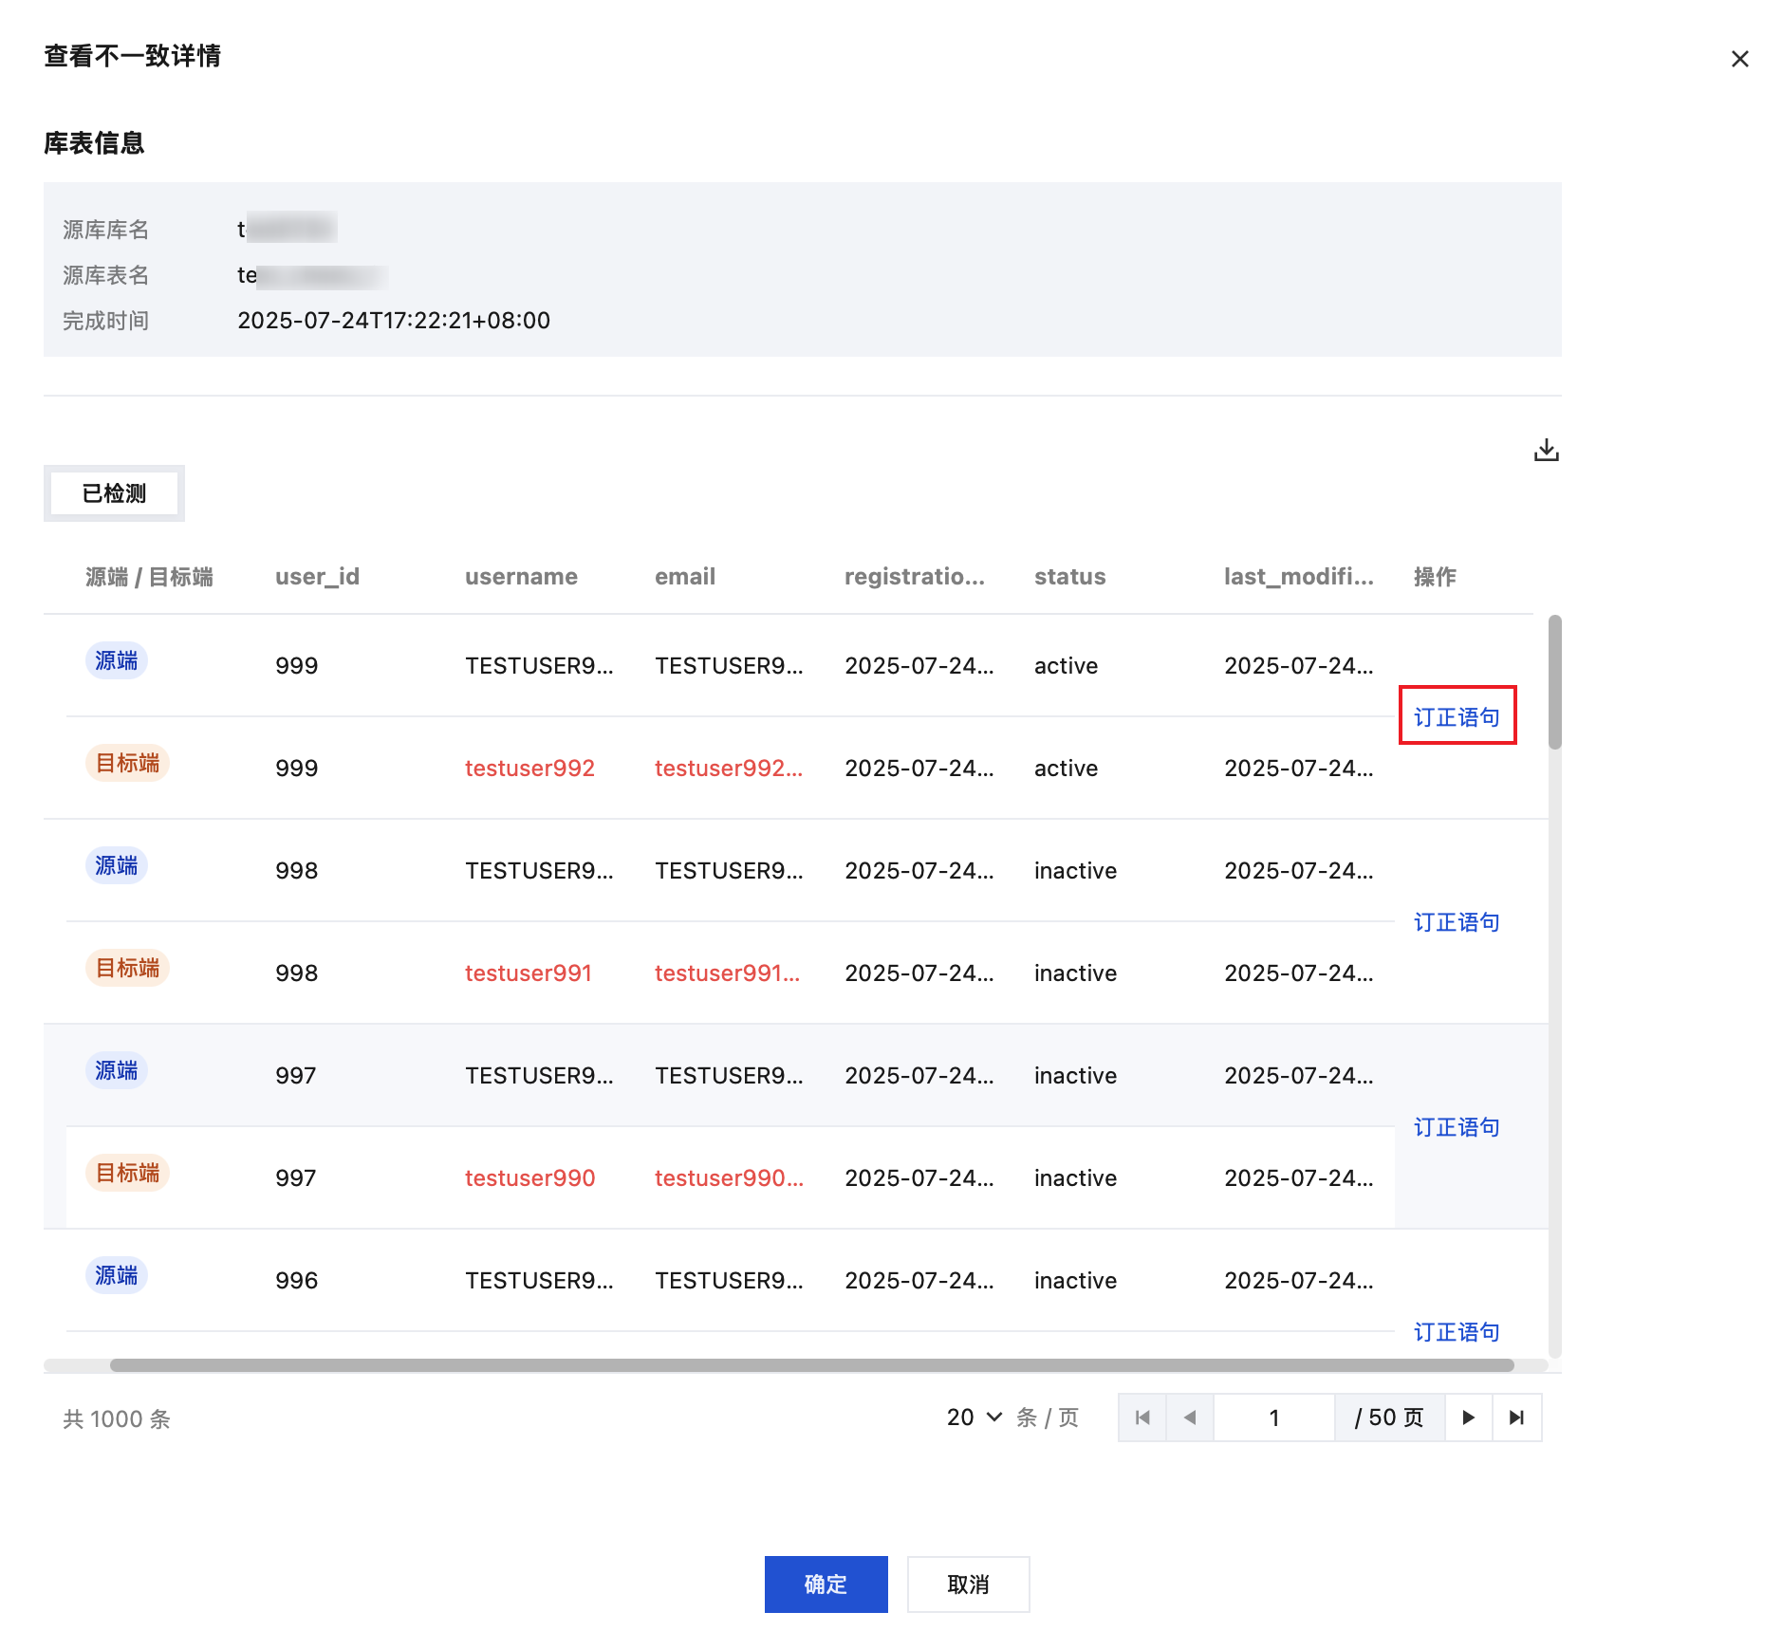Open 订正语句 for user_id 997

click(x=1457, y=1127)
